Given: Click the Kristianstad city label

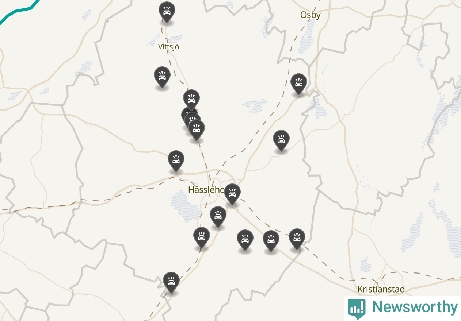Looking at the screenshot, I should tap(381, 289).
